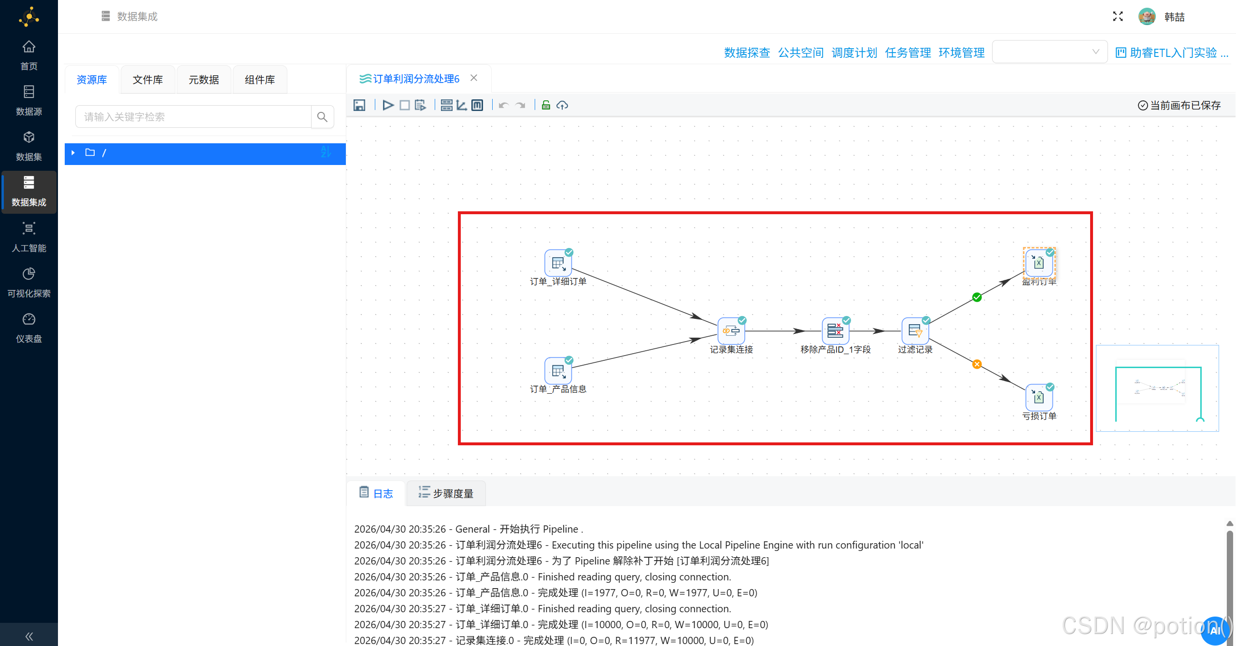Click the minimap thumbnail at canvas right
This screenshot has width=1236, height=646.
pyautogui.click(x=1157, y=388)
